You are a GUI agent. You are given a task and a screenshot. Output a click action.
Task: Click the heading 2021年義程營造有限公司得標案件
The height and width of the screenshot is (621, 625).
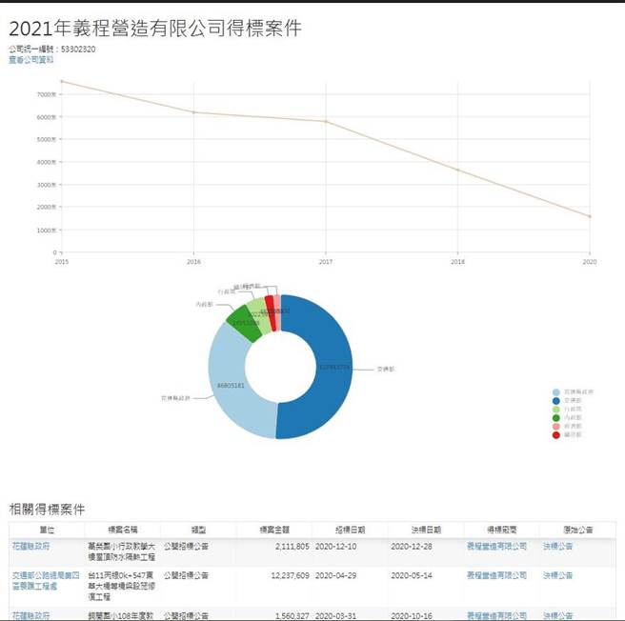155,29
